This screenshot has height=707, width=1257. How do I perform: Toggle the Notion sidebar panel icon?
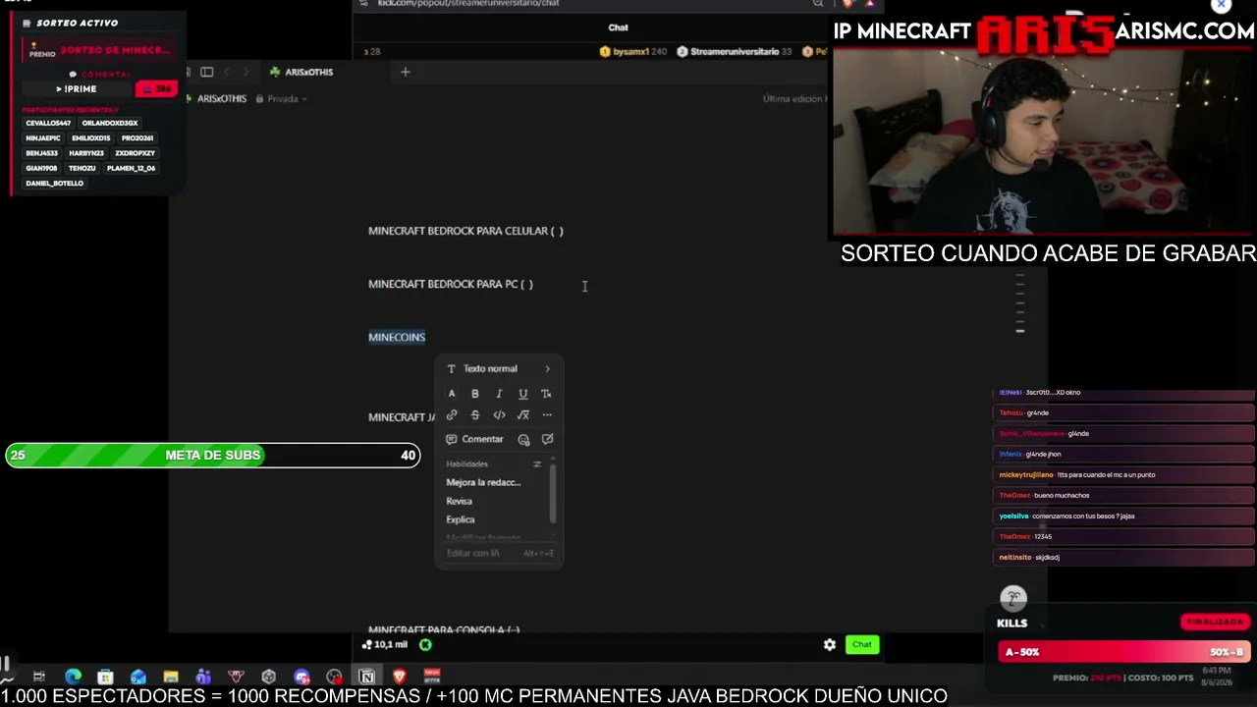click(x=207, y=72)
